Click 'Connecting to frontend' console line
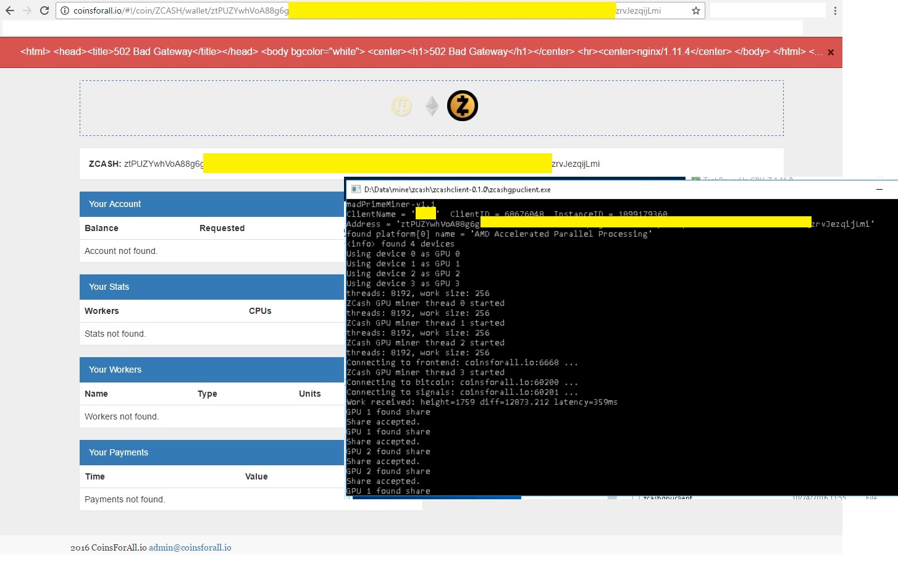Viewport: 898px width, 566px height. (463, 363)
